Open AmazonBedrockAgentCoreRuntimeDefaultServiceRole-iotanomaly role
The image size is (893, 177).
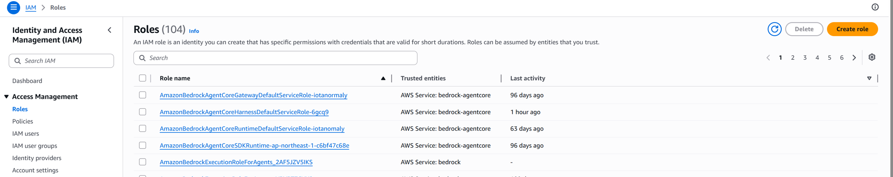252,128
